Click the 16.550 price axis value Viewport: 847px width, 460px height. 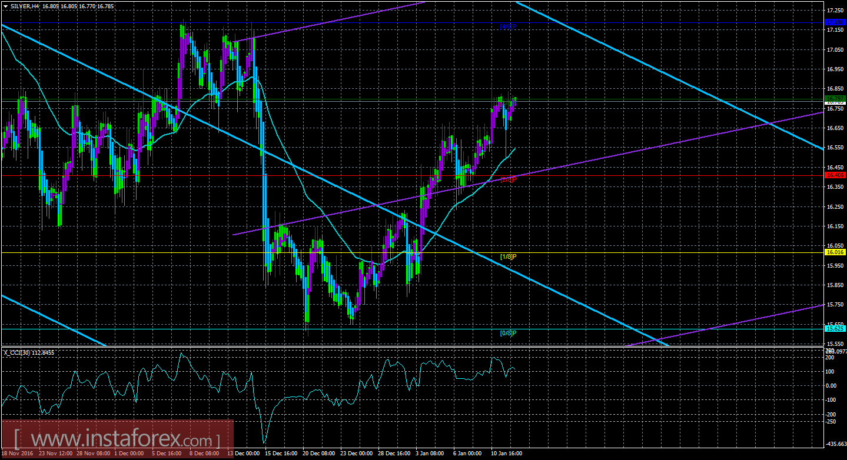coord(835,148)
